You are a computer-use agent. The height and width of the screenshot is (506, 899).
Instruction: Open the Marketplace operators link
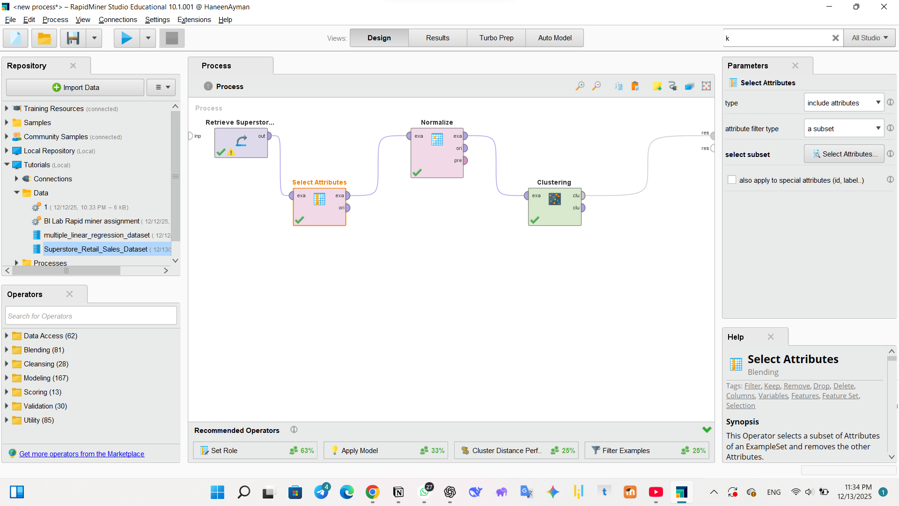(81, 454)
